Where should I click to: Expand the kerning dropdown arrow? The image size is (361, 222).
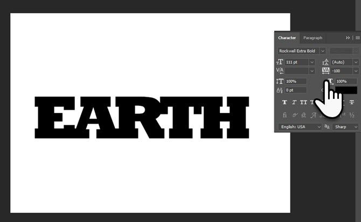[312, 71]
